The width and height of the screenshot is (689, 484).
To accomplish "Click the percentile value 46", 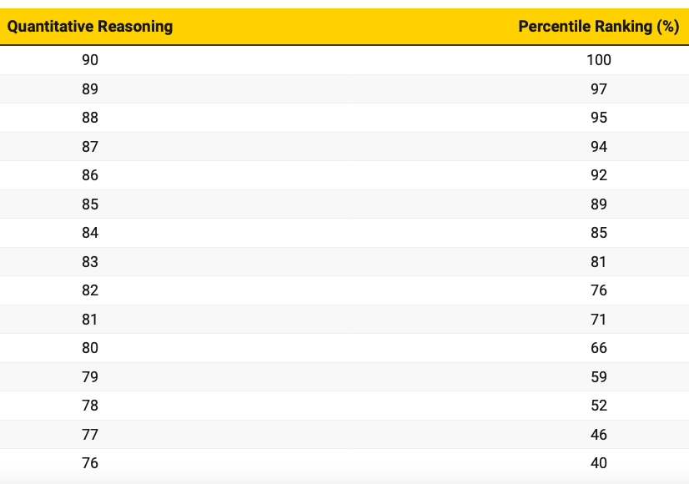I will [598, 435].
